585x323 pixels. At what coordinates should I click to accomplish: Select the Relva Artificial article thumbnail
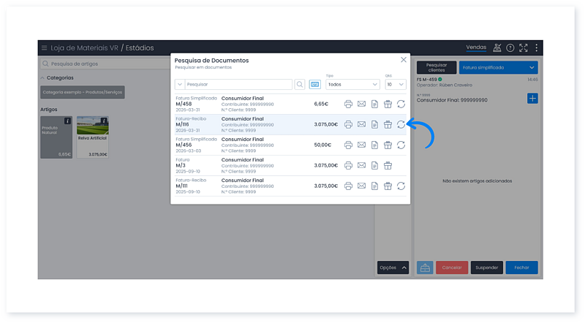93,137
